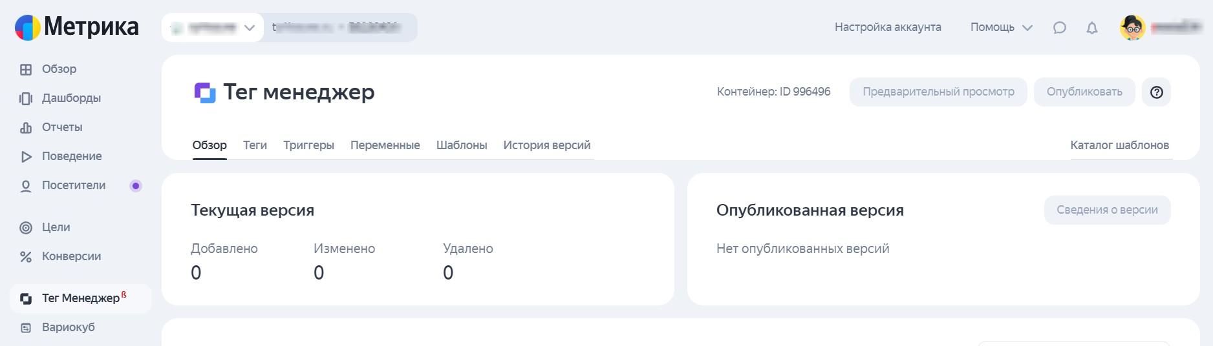Click the help question mark button
This screenshot has height=346, width=1213.
[1157, 92]
